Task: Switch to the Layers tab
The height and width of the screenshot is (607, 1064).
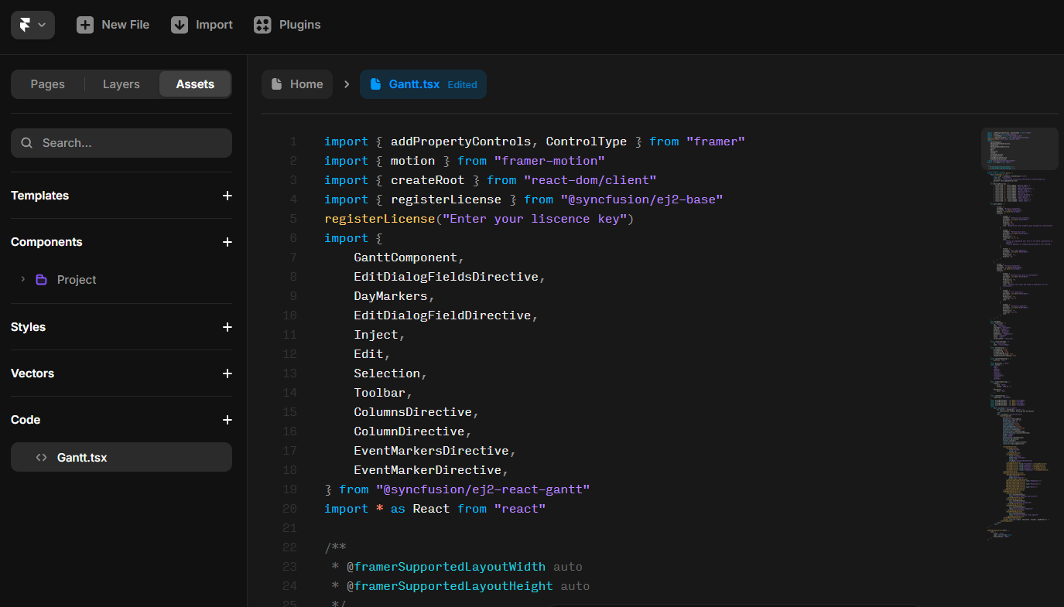Action: point(121,84)
